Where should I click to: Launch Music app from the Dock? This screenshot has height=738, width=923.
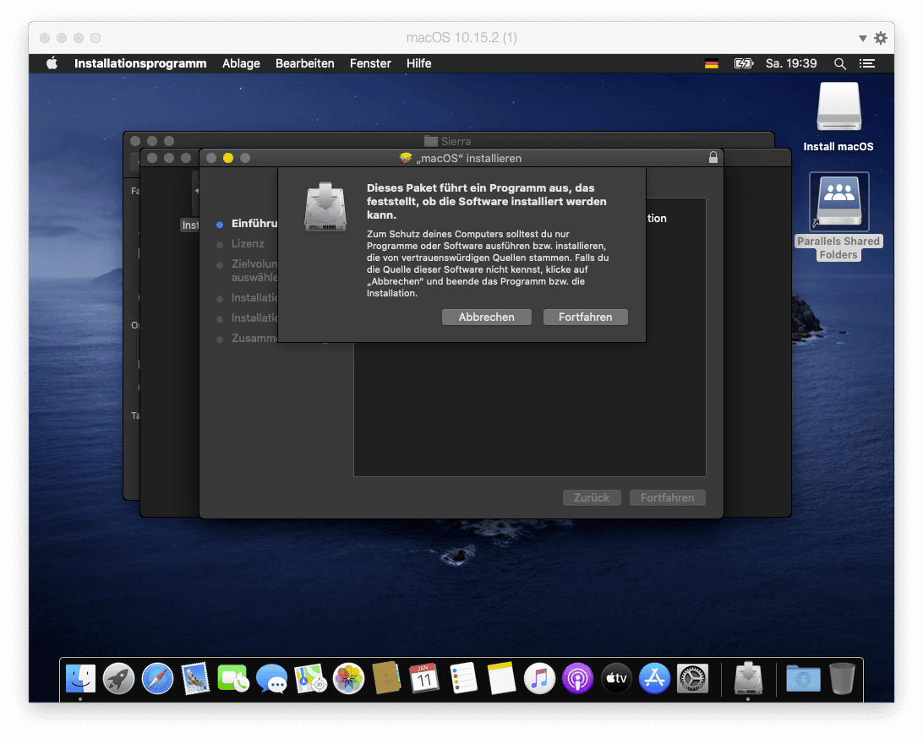coord(539,678)
